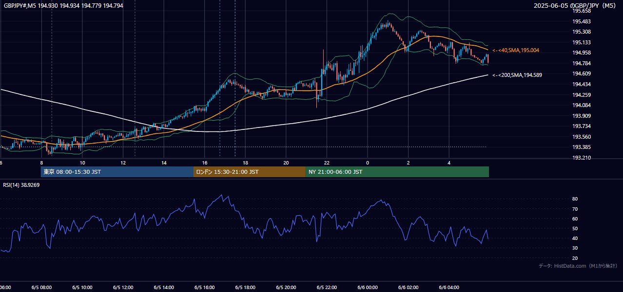This screenshot has height=292, width=623.
Task: Click price axis value 195.658
Action: click(582, 11)
